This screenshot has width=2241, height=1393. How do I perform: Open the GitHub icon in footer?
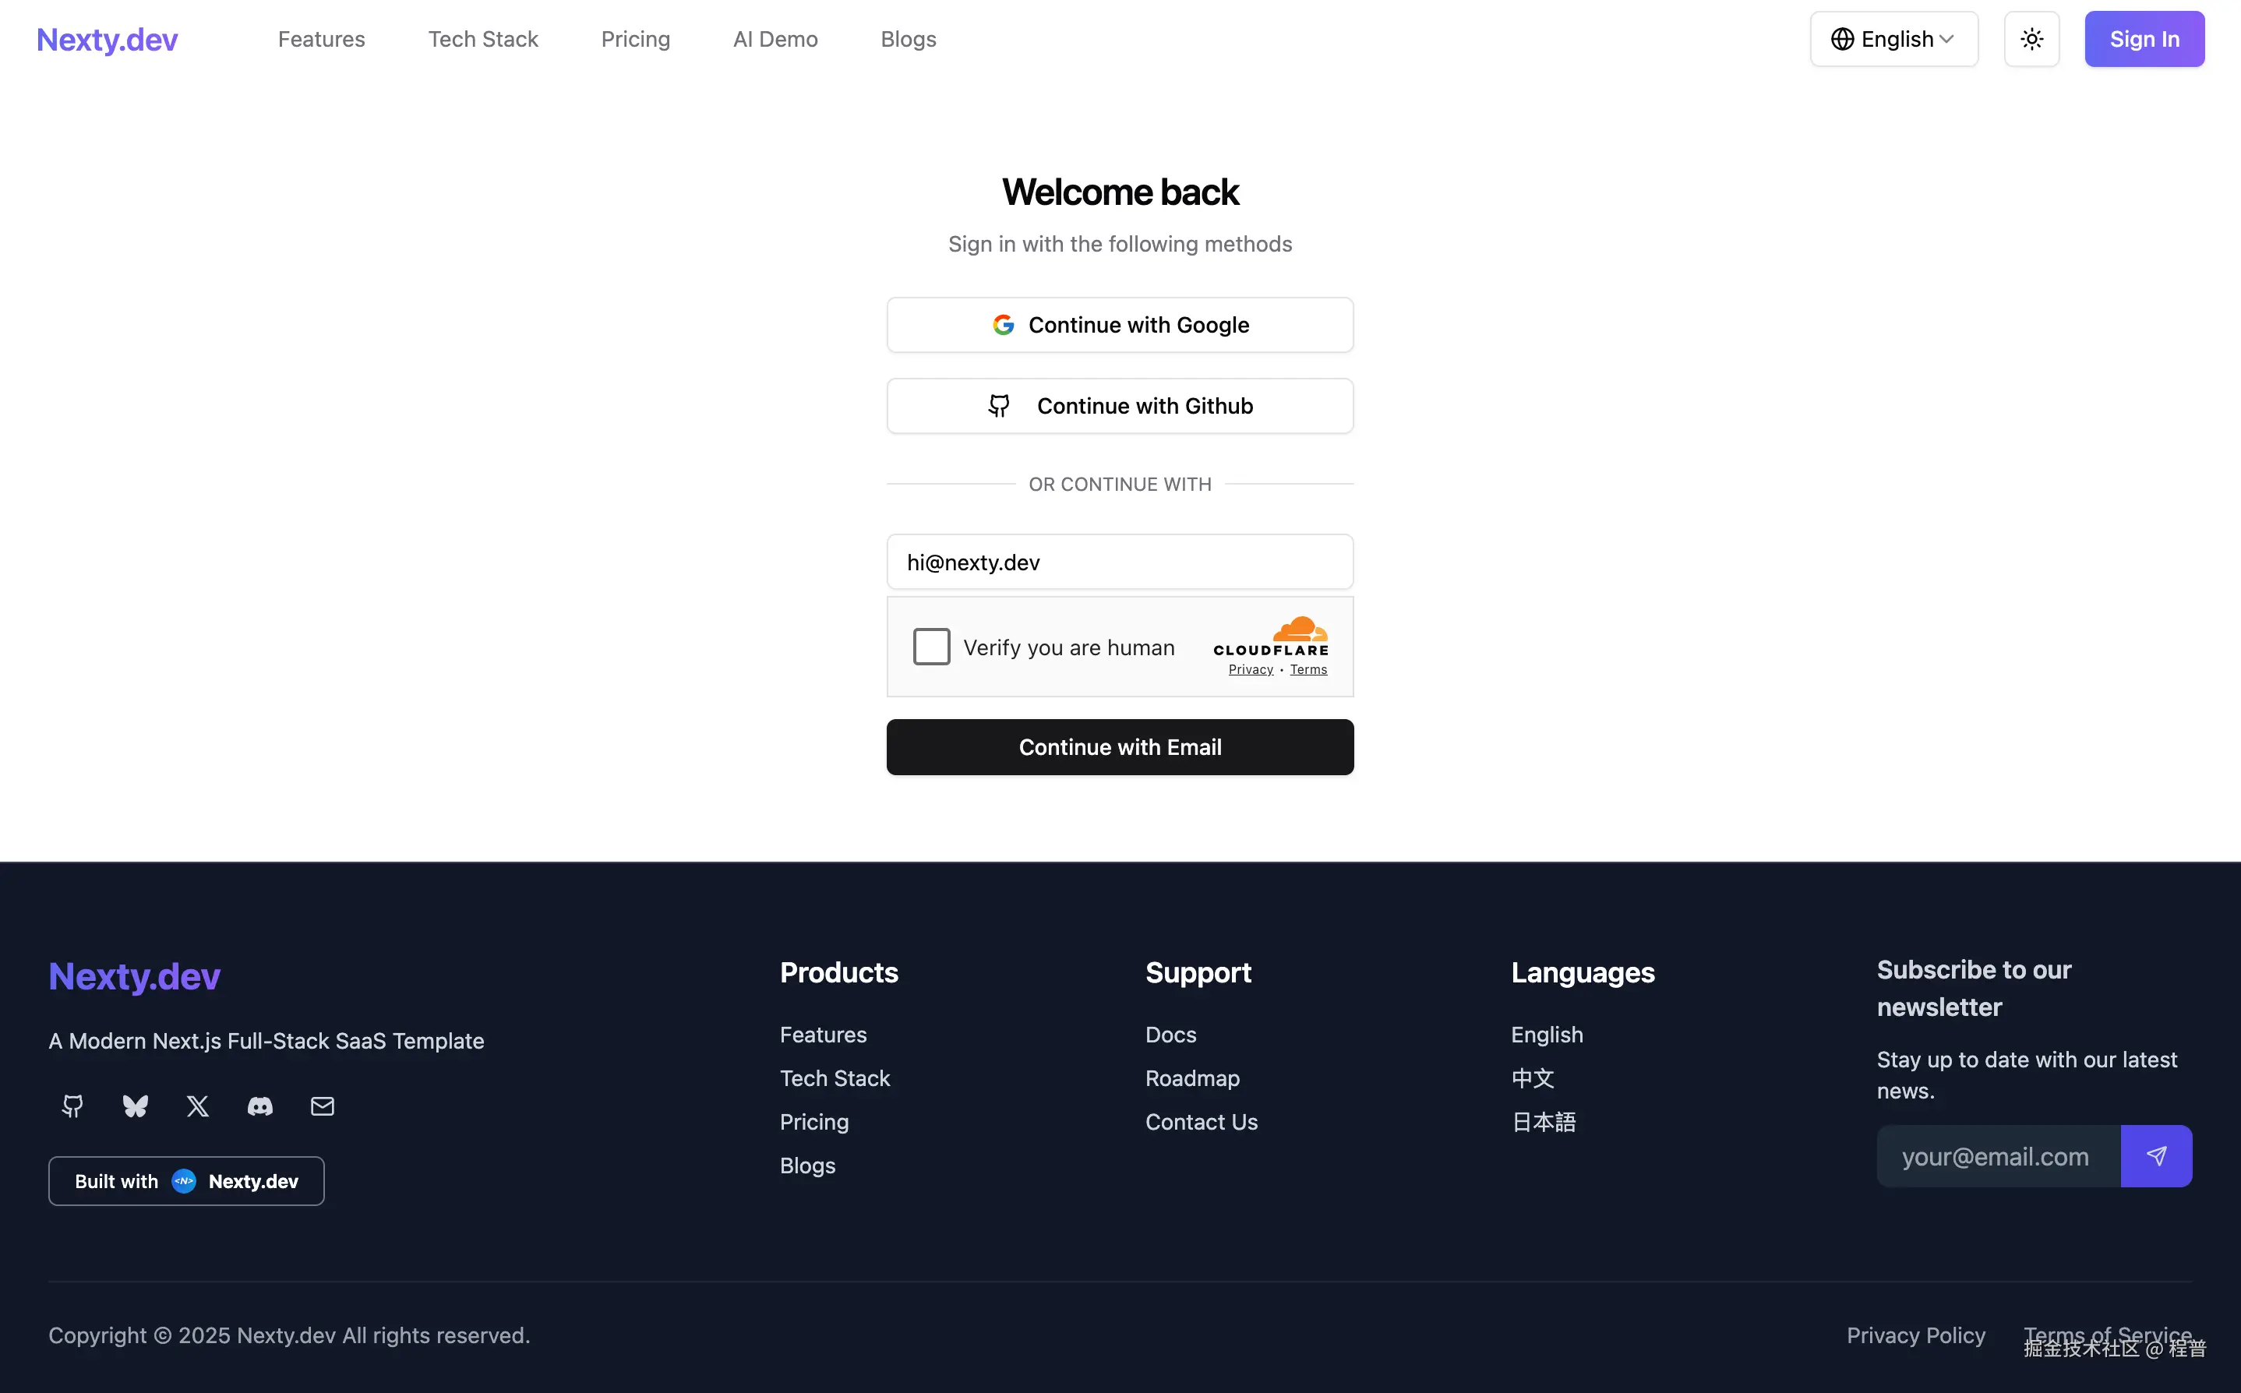pos(72,1106)
